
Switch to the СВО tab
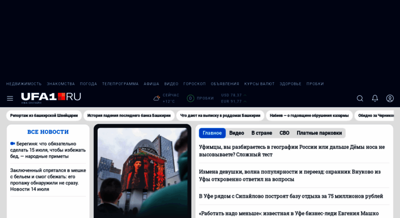284,133
